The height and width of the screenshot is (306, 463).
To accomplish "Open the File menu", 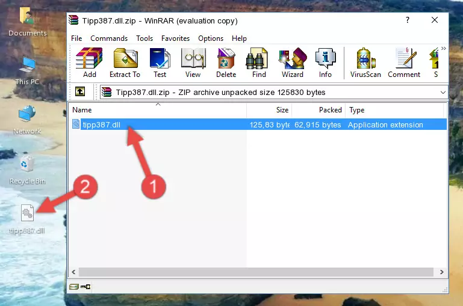I will pyautogui.click(x=76, y=38).
